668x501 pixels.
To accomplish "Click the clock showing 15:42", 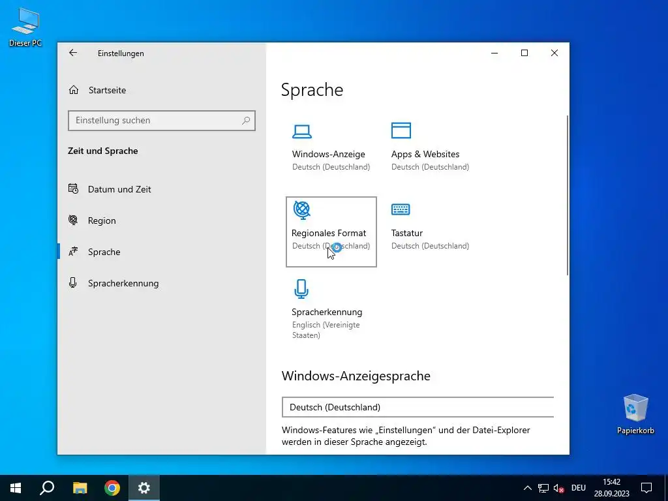I will [x=611, y=482].
